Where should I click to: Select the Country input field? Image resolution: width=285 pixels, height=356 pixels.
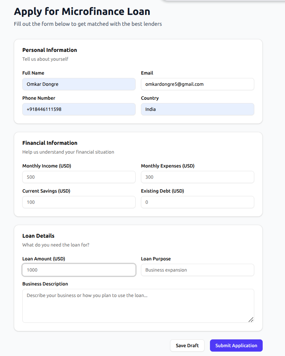[197, 109]
